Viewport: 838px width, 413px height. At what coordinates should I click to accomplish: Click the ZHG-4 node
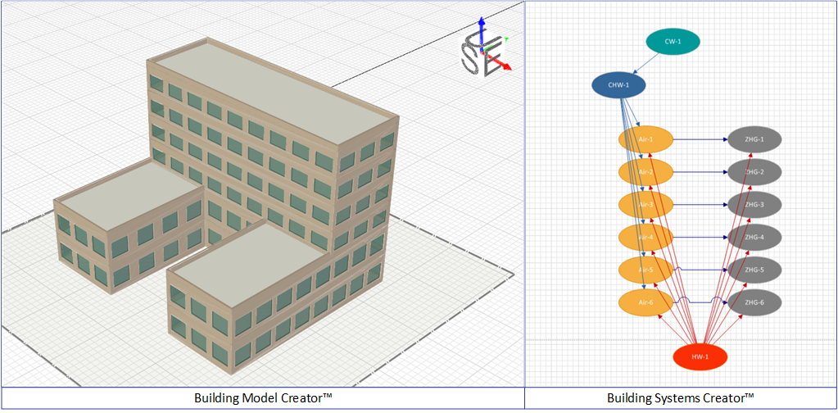(754, 237)
